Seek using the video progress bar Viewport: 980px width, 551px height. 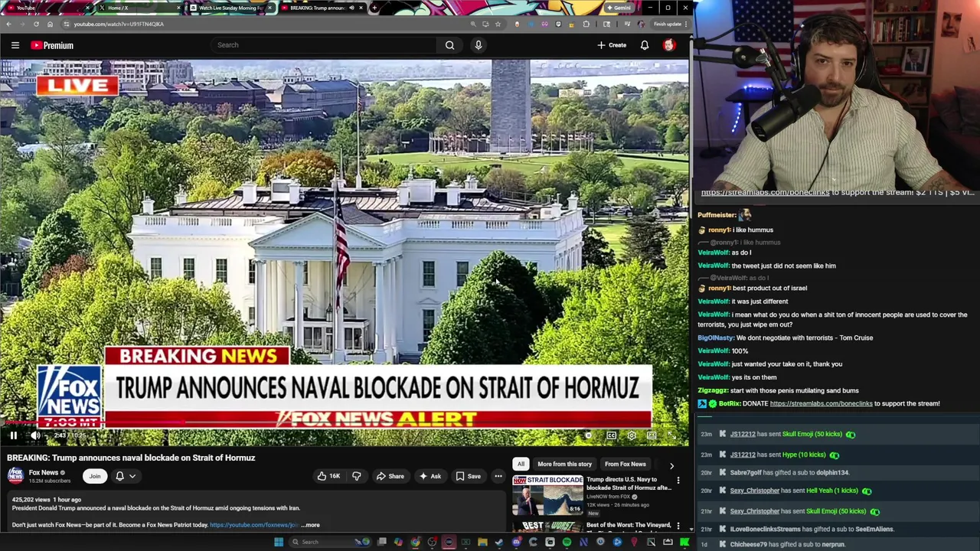pyautogui.click(x=345, y=423)
